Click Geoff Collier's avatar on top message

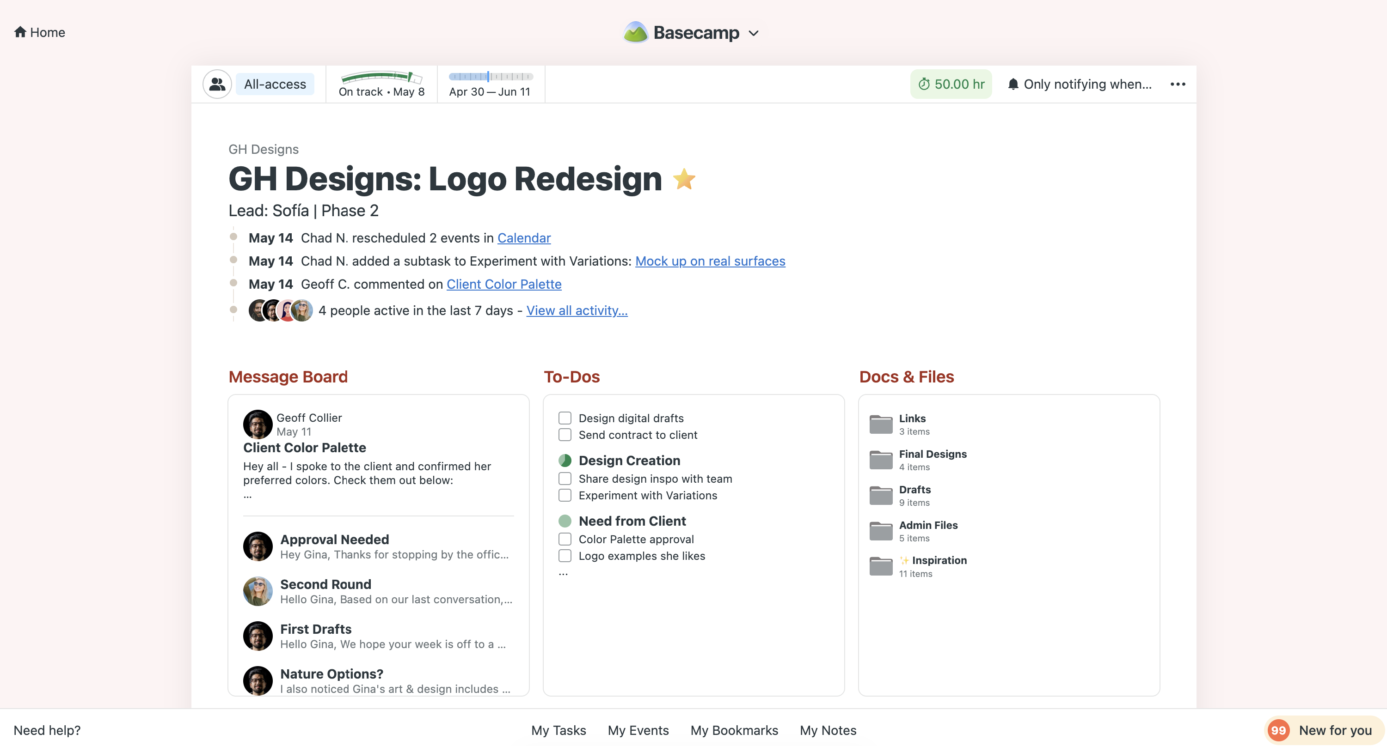point(258,425)
